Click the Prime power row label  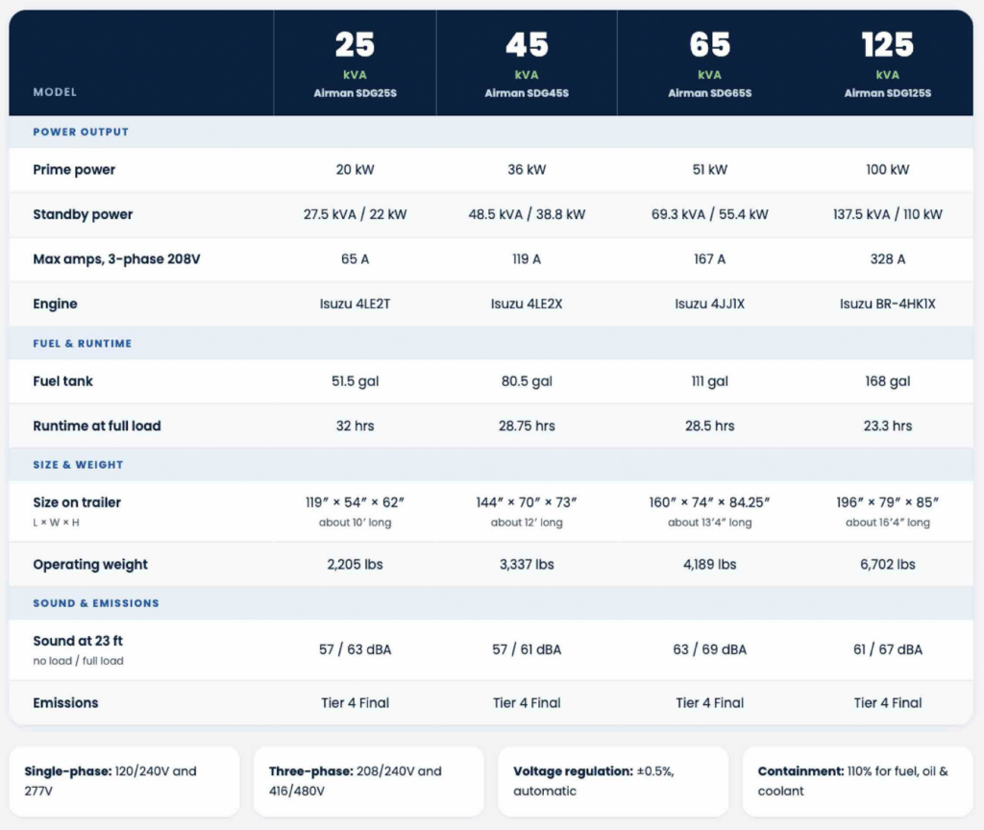(74, 169)
